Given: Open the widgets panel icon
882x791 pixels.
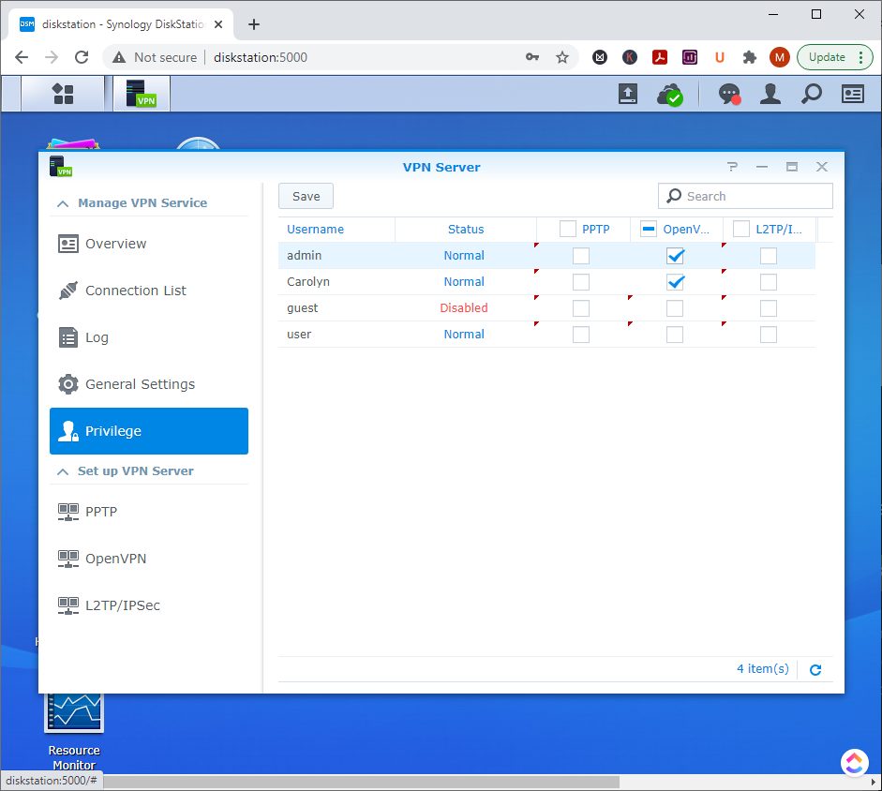Looking at the screenshot, I should pos(853,94).
